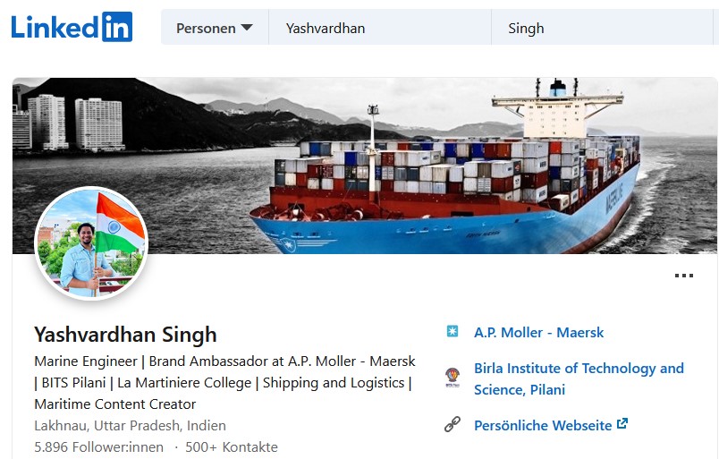Open the Personen search category dropdown
Viewport: 719px width, 459px height.
pos(215,28)
